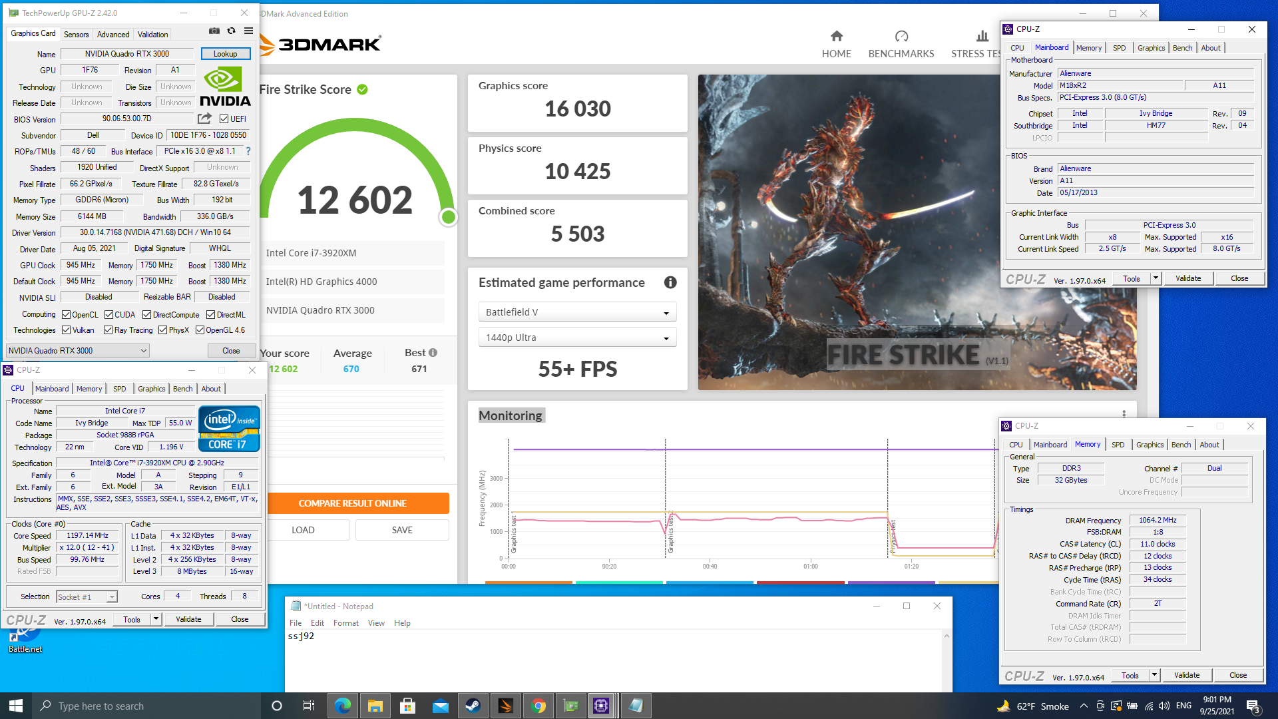Image resolution: width=1278 pixels, height=719 pixels.
Task: Toggle the UEFI checkbox
Action: (x=224, y=119)
